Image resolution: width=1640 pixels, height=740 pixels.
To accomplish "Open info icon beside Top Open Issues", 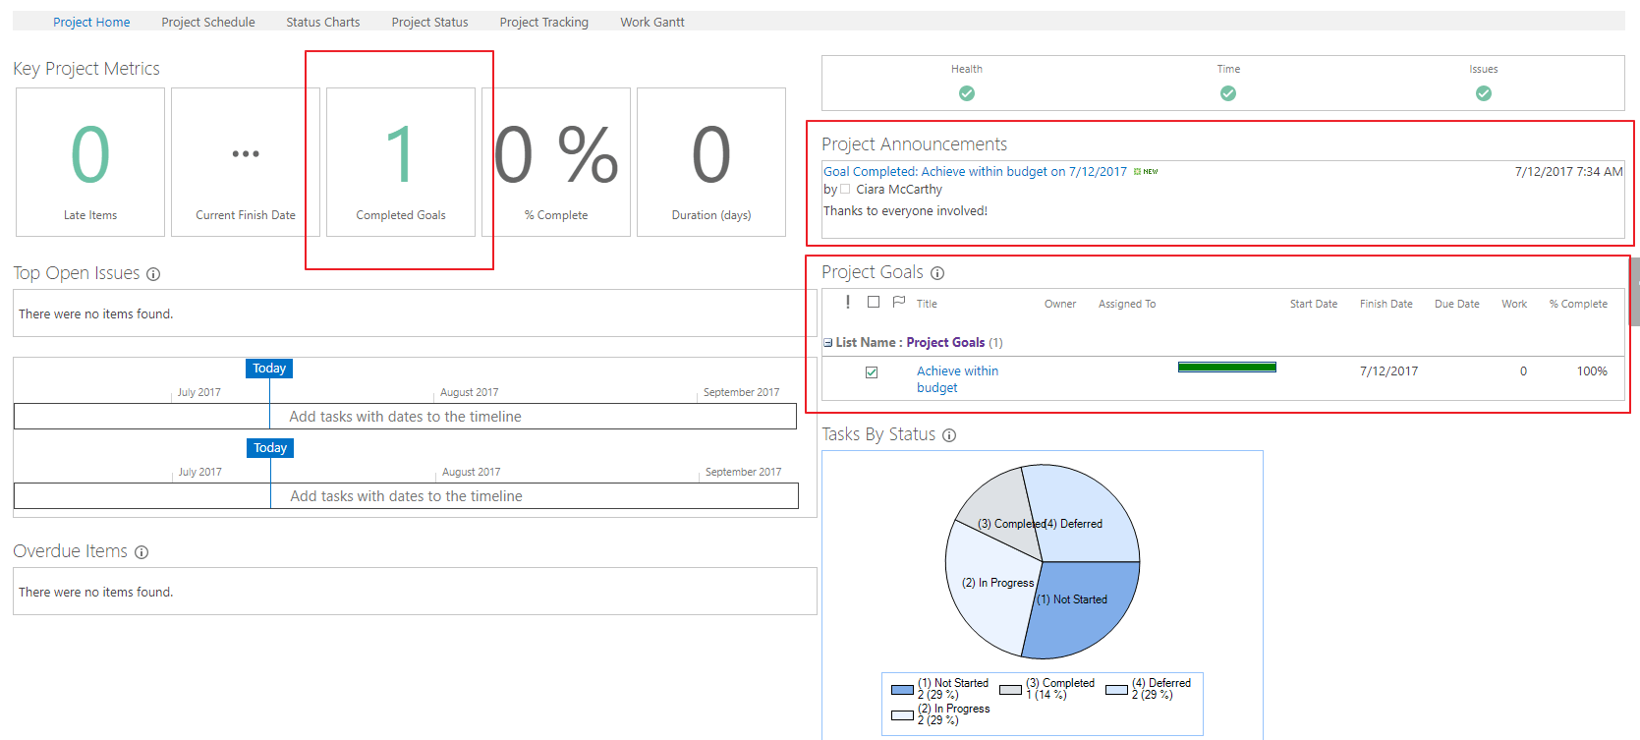I will point(153,274).
